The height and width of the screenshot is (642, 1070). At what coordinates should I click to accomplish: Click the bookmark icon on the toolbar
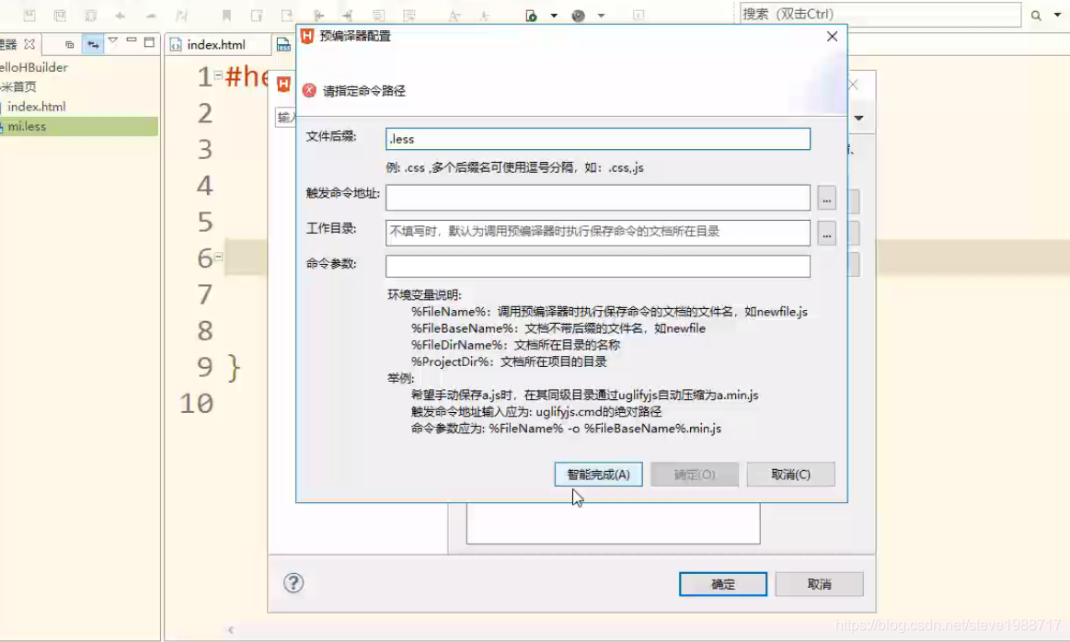click(x=226, y=14)
